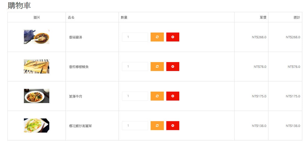Update quantity for 香煎檸檬鯖魚
Viewport: 306px width, 145px height.
coord(157,66)
